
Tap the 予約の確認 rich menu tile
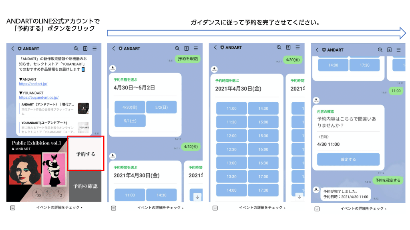click(x=85, y=186)
